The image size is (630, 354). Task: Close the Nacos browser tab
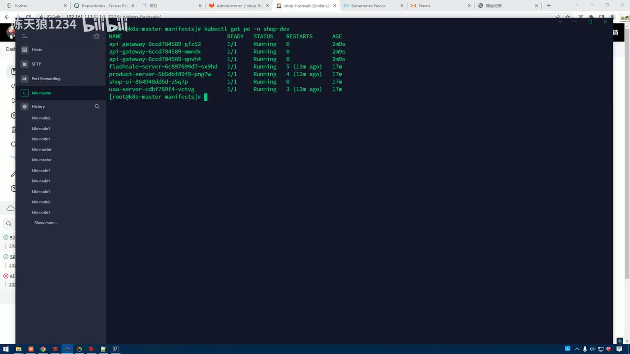(469, 5)
